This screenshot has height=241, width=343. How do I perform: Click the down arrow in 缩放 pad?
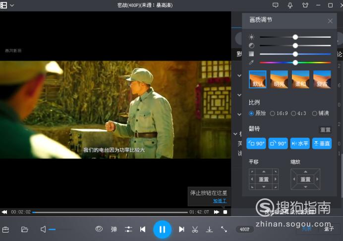305,187
